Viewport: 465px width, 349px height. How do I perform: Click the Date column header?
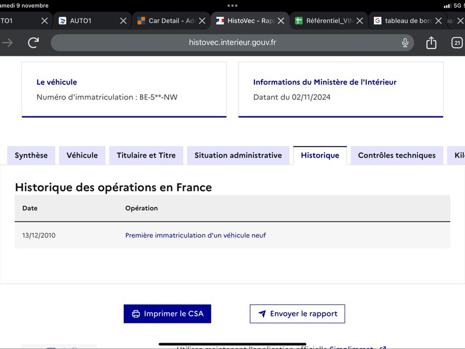[30, 208]
